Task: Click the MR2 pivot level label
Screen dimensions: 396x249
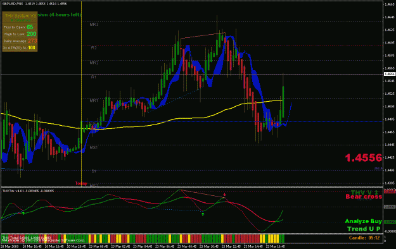Action: tap(94, 63)
